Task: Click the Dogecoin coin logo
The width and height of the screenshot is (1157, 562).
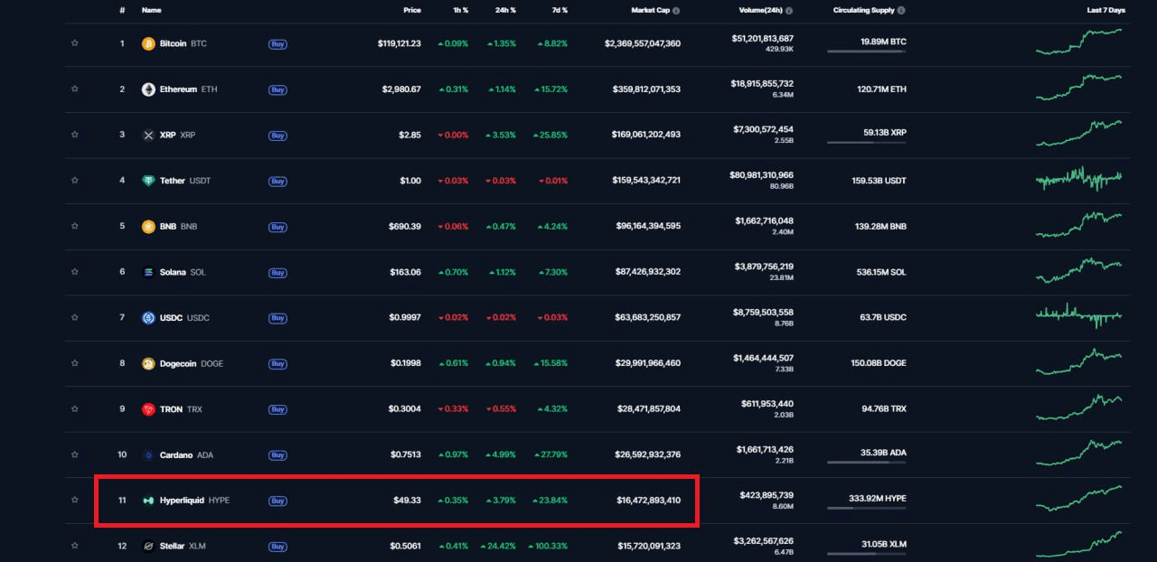Action: click(x=148, y=363)
